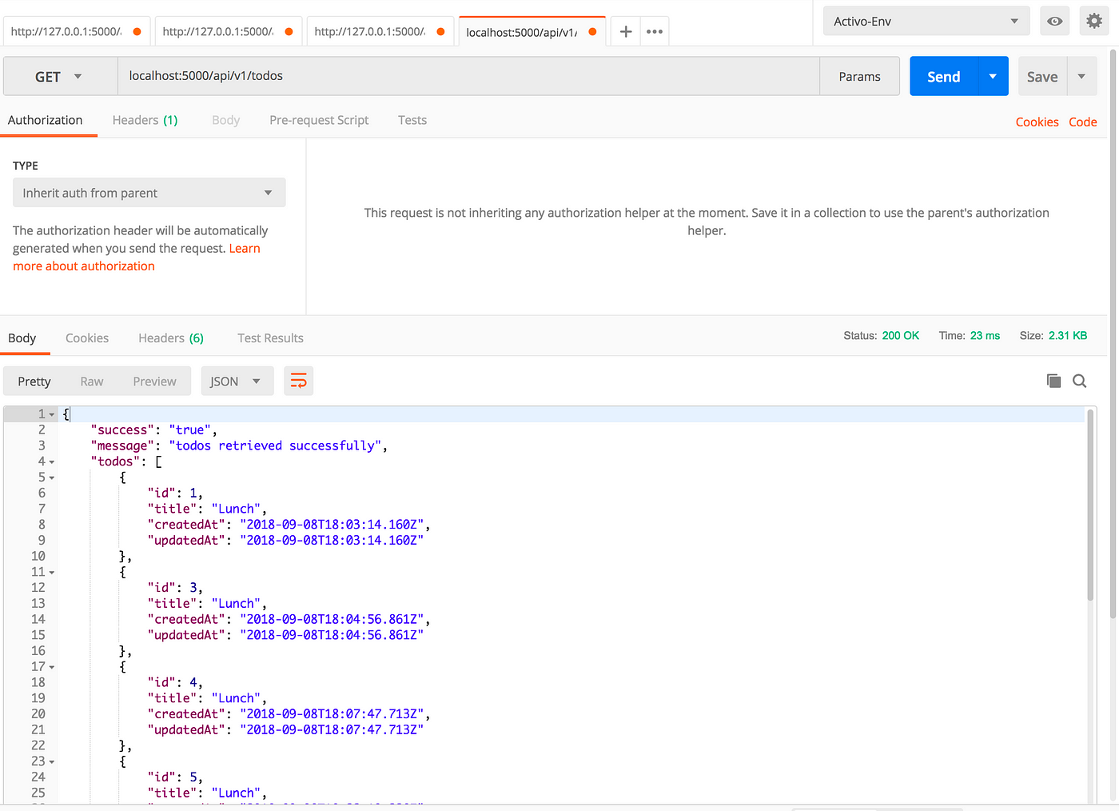
Task: Click createdAt value 2018-09-08T18:03:14.160Z
Action: (x=332, y=525)
